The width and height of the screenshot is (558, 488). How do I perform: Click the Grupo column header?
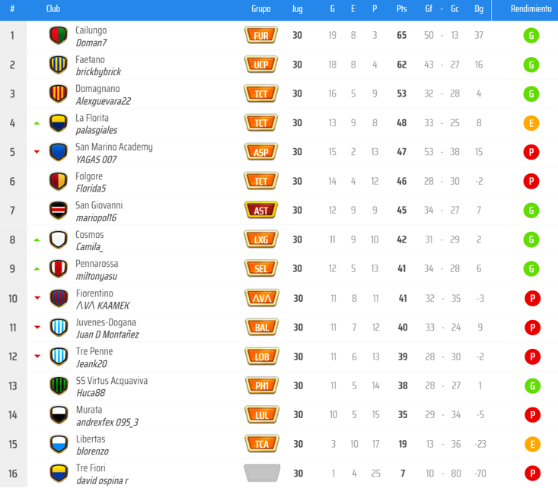coord(261,9)
